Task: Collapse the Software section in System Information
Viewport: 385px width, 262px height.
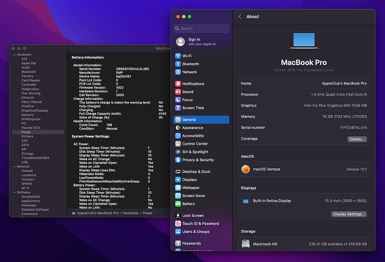Action: point(14,192)
